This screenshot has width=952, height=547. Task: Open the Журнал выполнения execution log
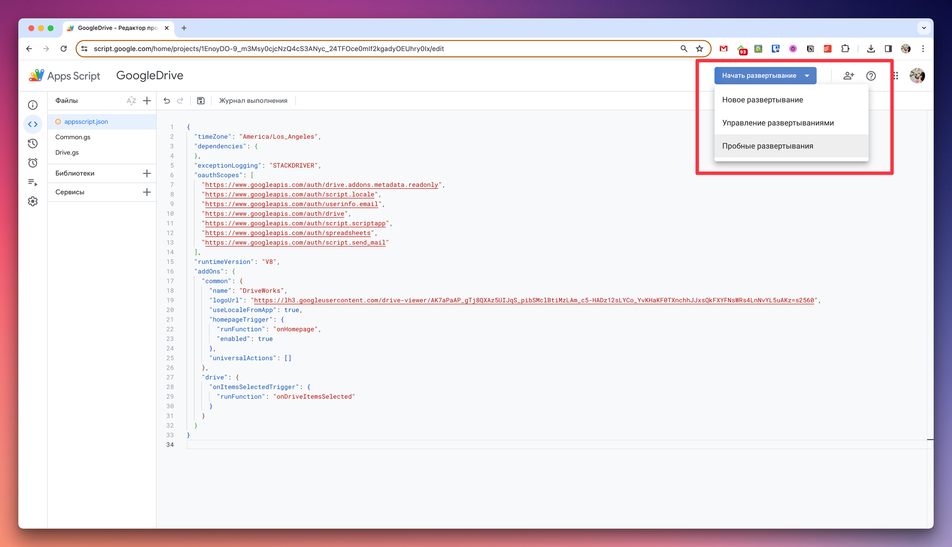(253, 101)
